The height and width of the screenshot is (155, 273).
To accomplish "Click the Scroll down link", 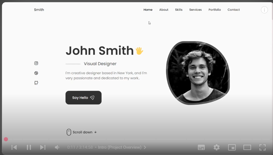I will point(82,132).
